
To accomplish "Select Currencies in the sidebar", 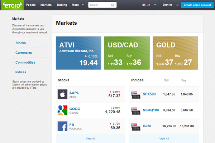I will click(24, 53).
